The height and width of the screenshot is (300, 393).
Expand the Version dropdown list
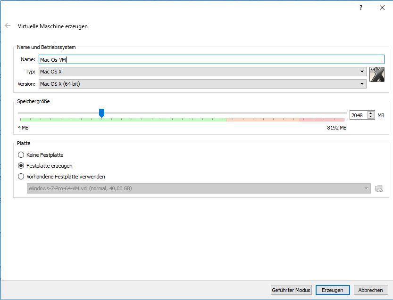click(202, 84)
